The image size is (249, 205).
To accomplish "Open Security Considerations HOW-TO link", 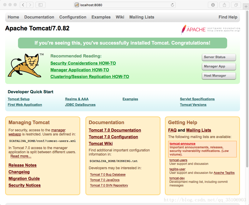I will tap(83, 63).
